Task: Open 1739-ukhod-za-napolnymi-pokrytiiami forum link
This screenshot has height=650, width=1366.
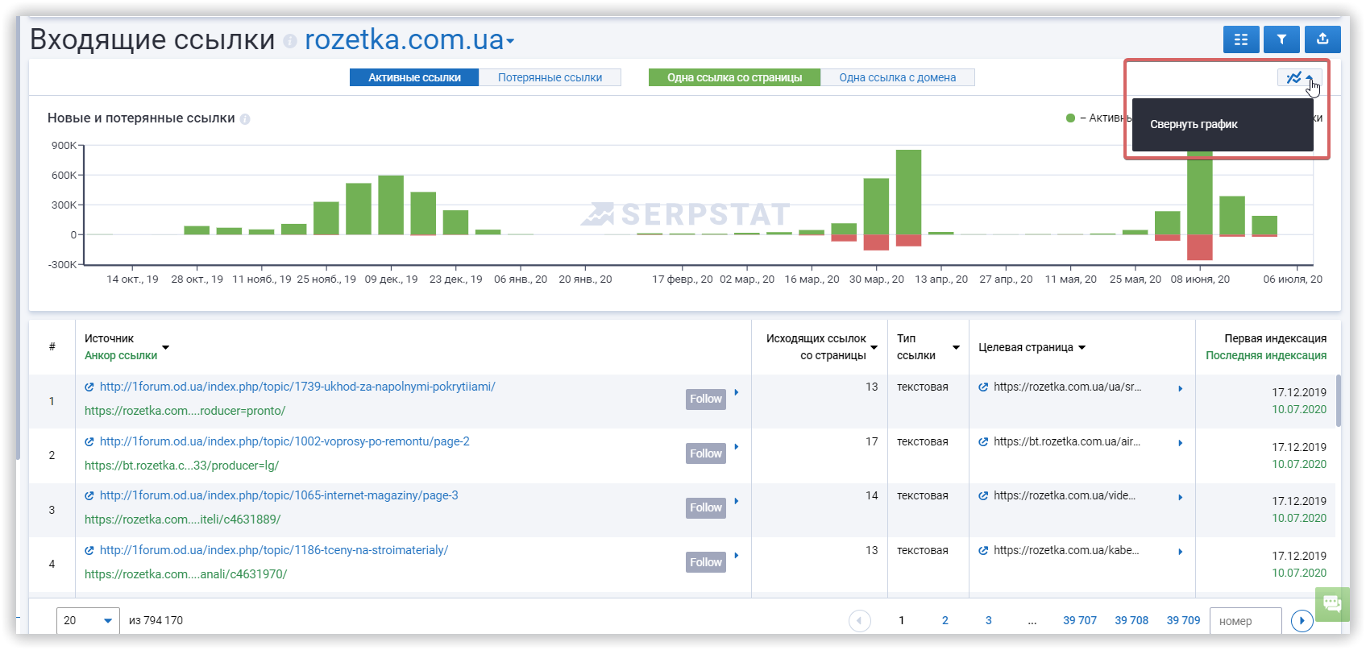Action: [x=297, y=387]
